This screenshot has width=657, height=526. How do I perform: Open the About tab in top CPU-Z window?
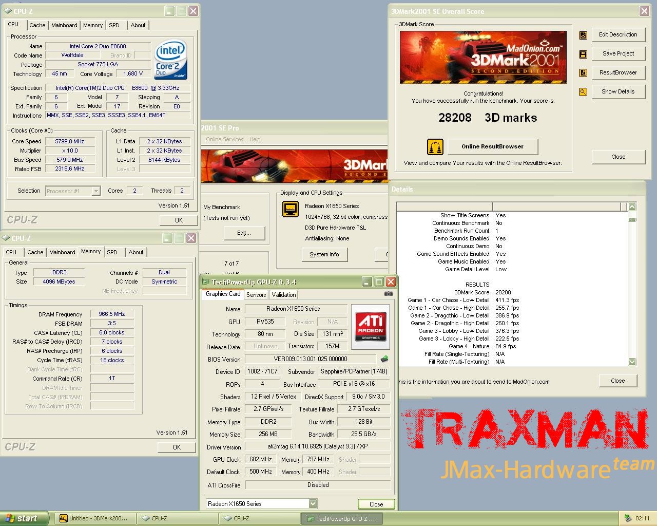[138, 25]
